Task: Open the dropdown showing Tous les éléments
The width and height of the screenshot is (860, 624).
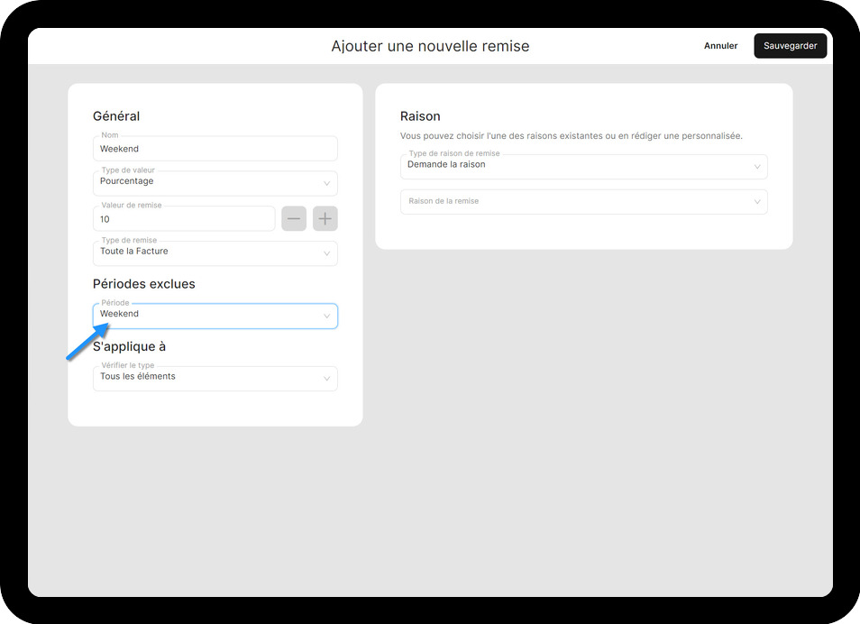Action: (x=207, y=379)
